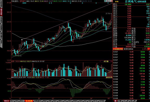Click the 买⑤ 9.41 buy order row

[x=131, y=27]
